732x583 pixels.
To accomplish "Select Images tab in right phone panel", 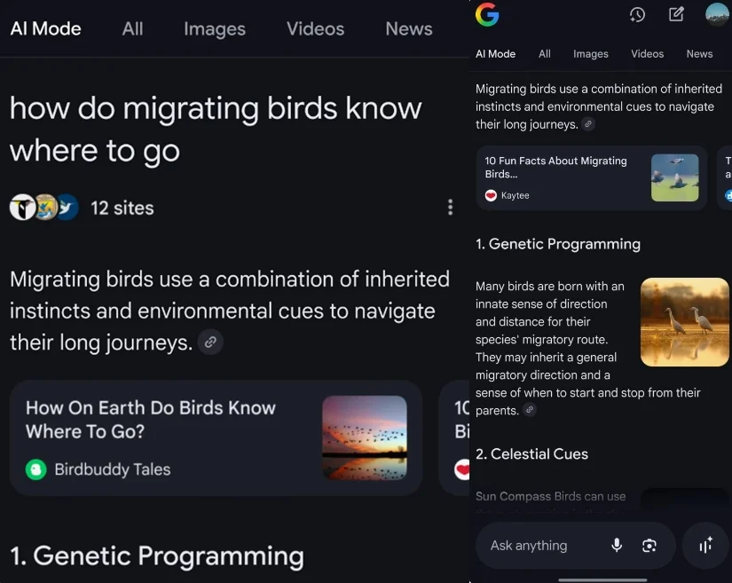I will [x=591, y=54].
